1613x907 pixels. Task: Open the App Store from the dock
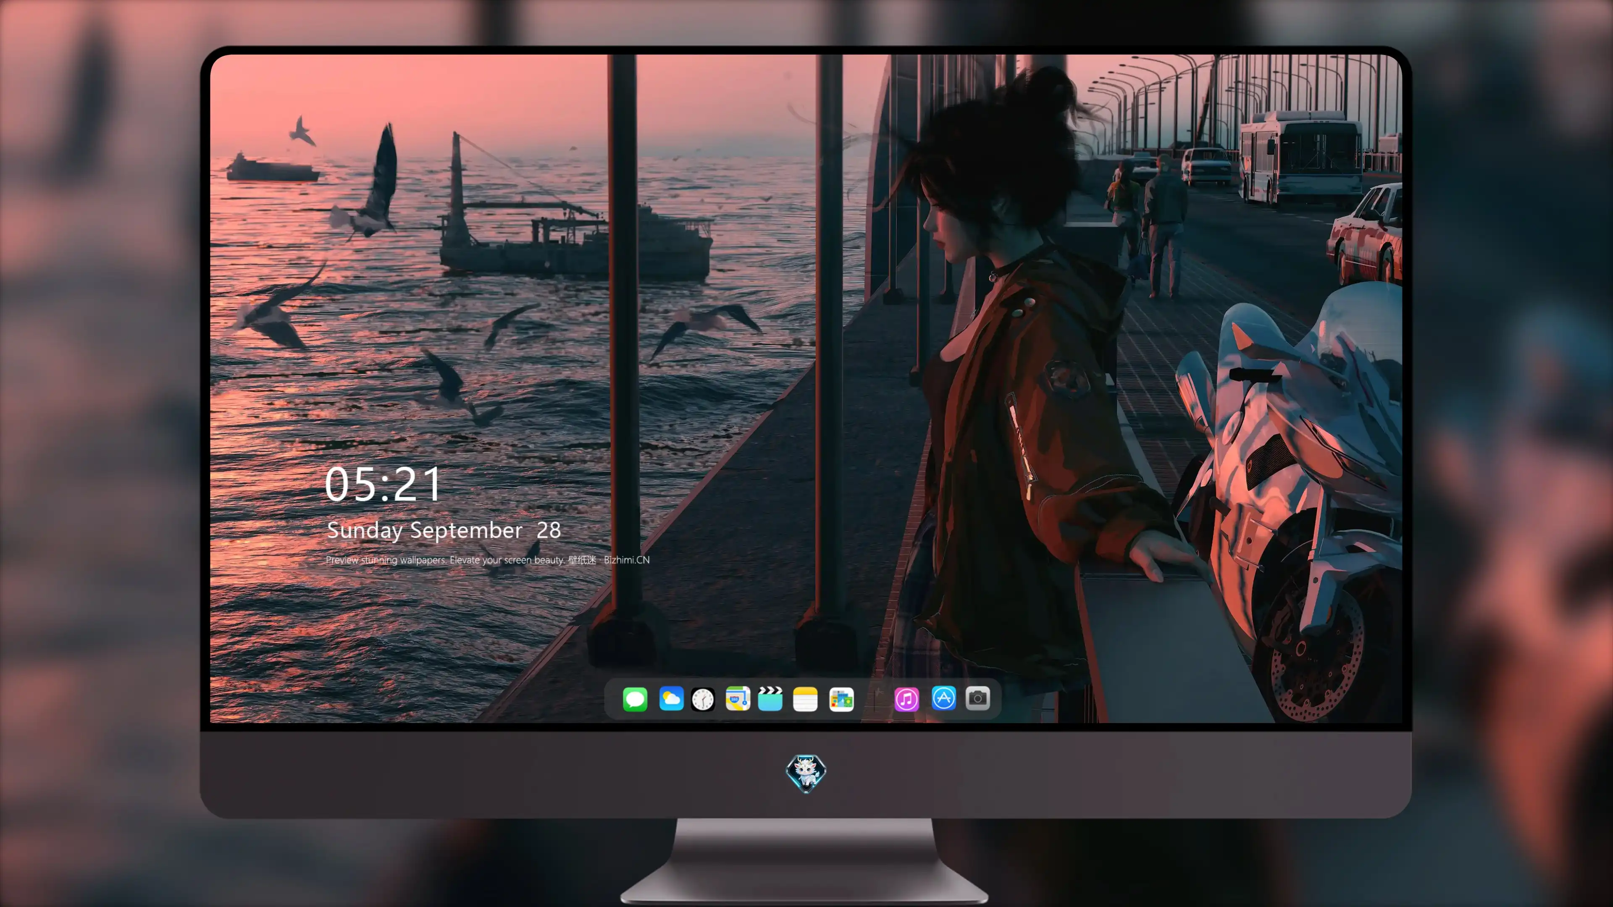click(x=943, y=699)
